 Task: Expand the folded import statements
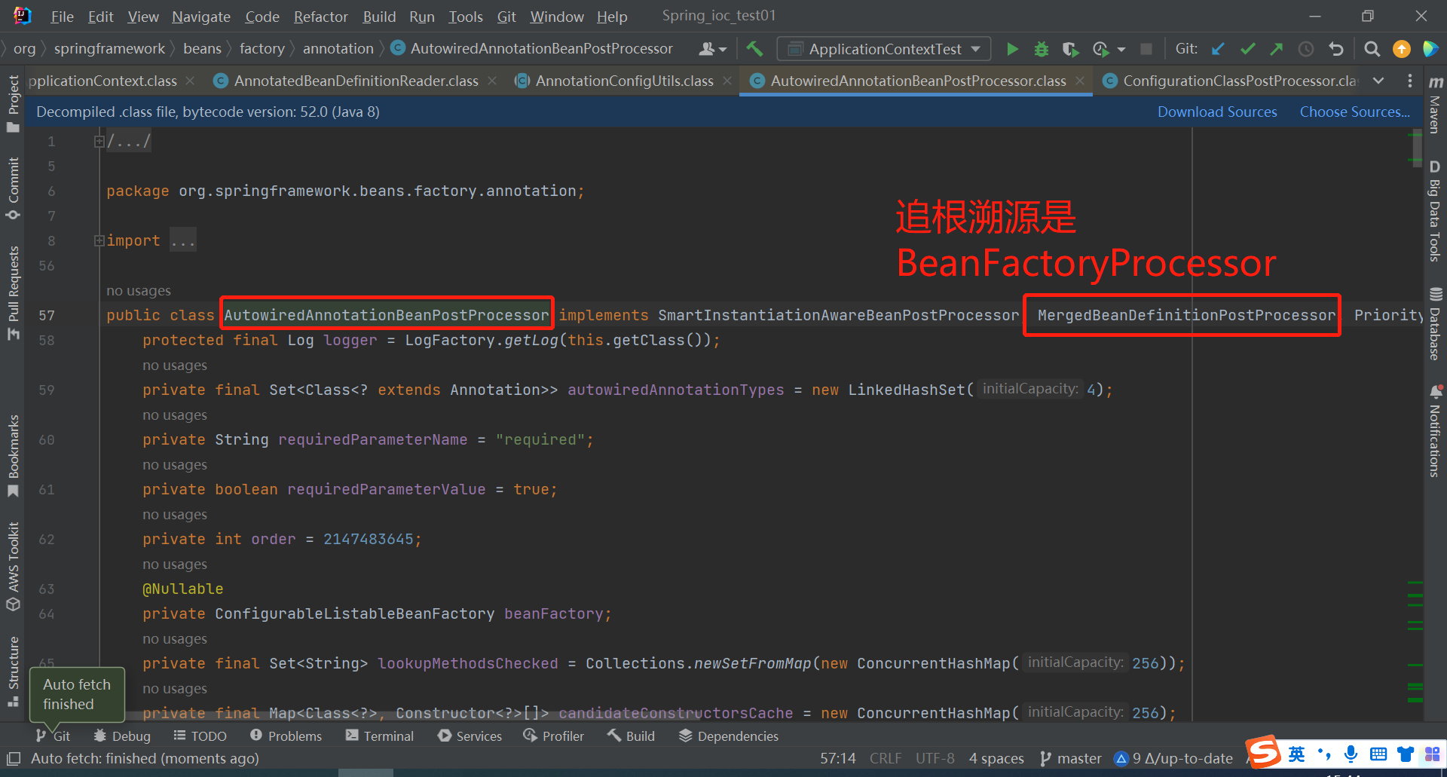(99, 240)
